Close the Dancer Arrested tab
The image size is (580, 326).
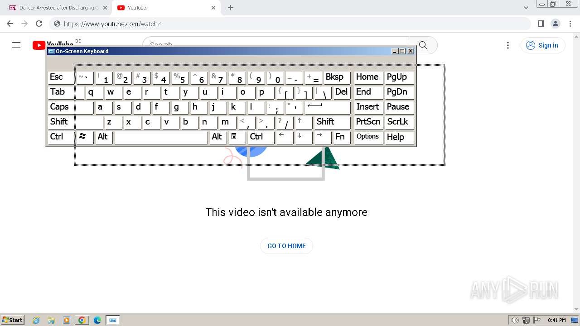tap(105, 8)
